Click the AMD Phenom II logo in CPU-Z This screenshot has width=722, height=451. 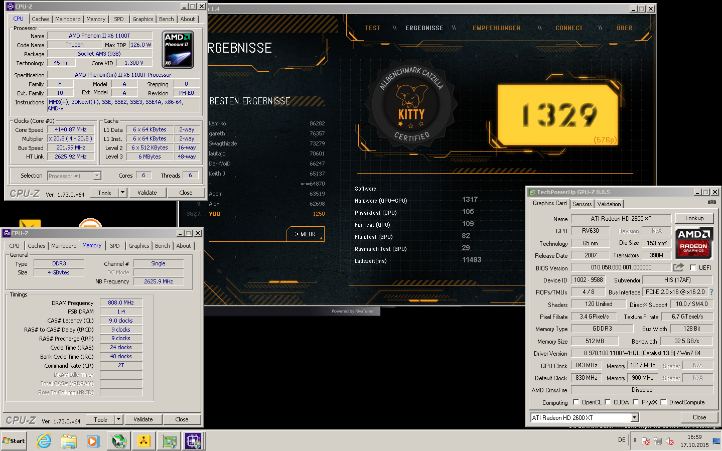179,50
